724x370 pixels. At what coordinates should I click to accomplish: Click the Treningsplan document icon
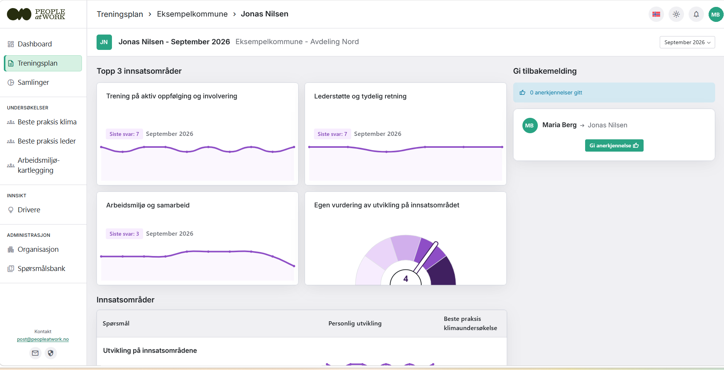(x=11, y=63)
